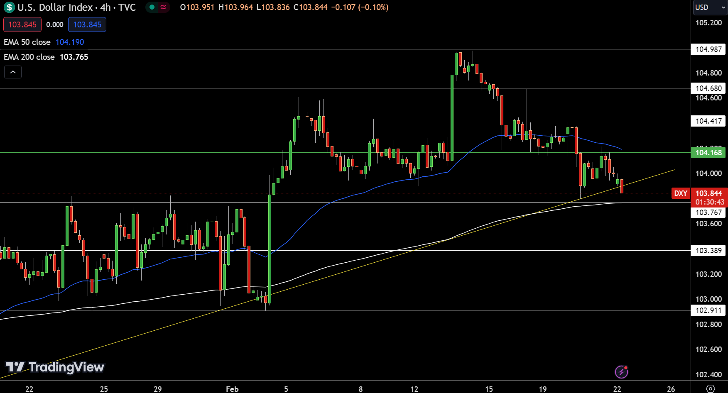Click the TradingView logo

(x=54, y=367)
